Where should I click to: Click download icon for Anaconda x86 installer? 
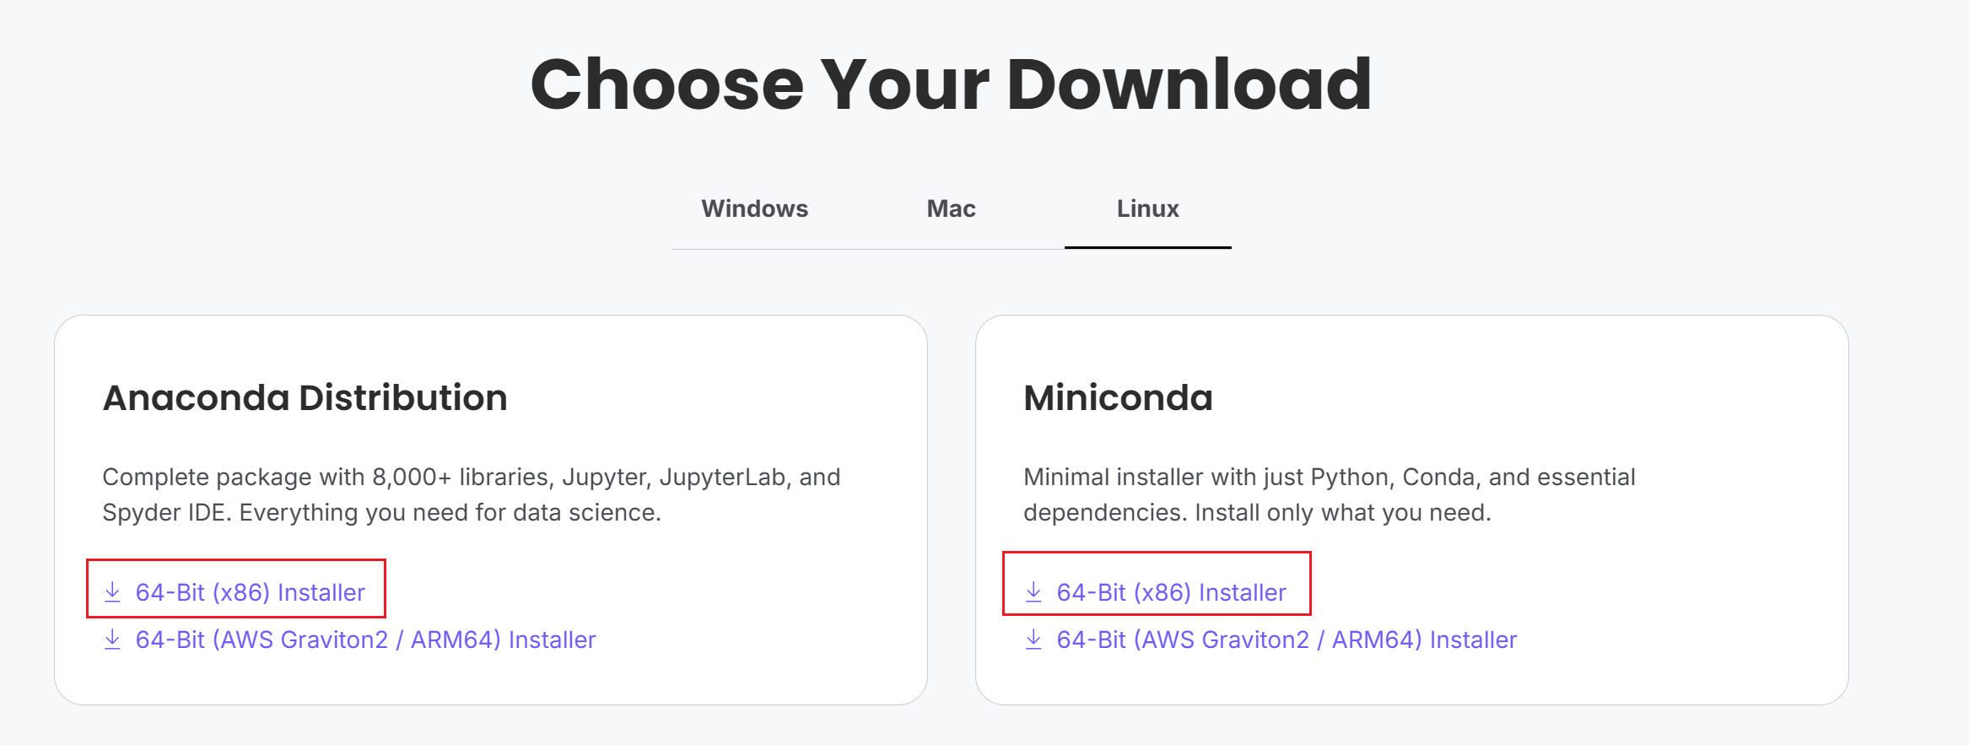tap(112, 592)
